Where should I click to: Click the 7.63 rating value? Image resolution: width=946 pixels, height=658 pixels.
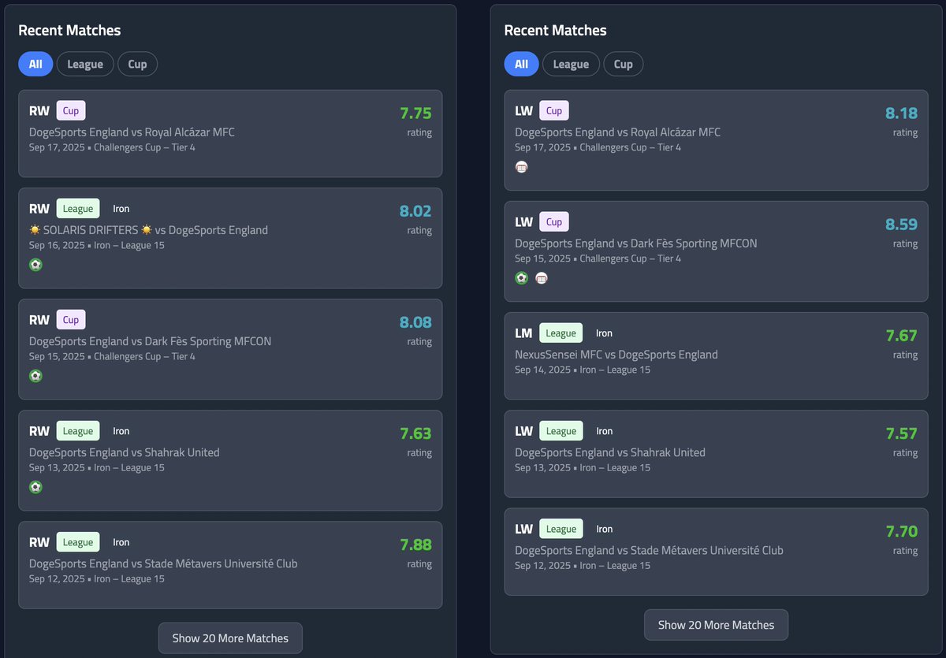415,433
